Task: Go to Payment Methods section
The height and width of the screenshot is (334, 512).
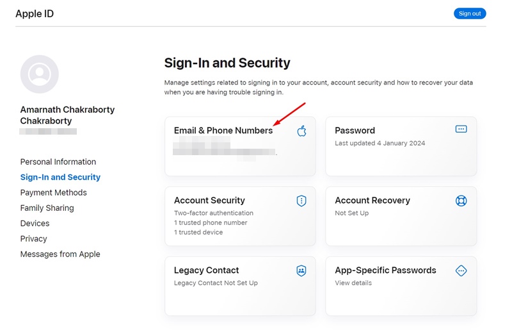Action: (54, 193)
